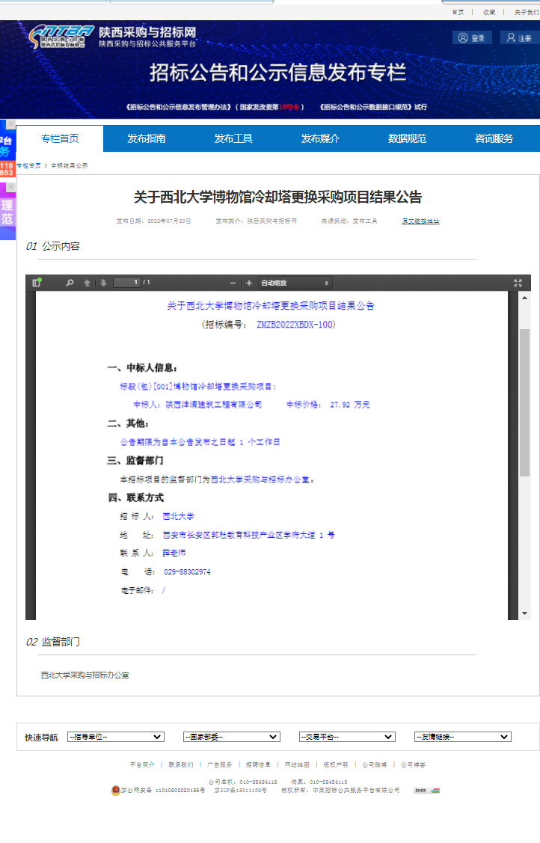540x843 pixels.
Task: Click the PDF page number field
Action: click(126, 283)
